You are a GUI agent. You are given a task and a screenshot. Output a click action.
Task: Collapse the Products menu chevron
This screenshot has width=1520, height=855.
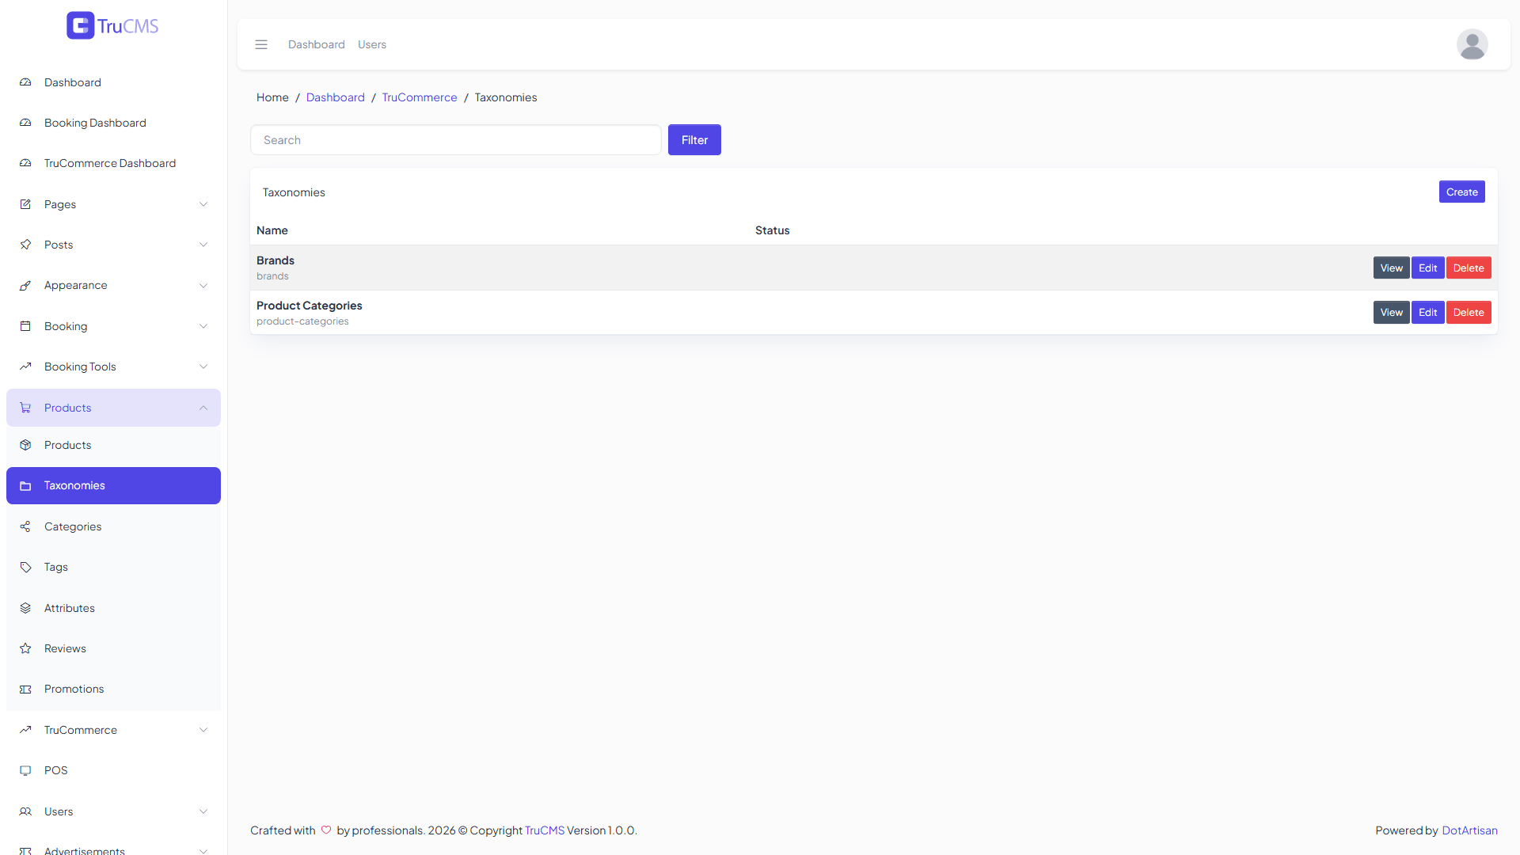click(203, 408)
